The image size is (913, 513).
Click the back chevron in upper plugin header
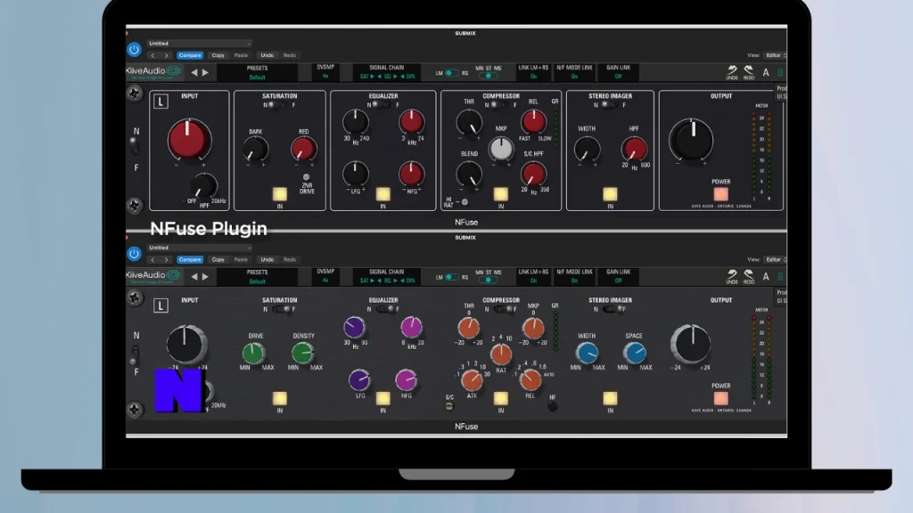pyautogui.click(x=153, y=55)
